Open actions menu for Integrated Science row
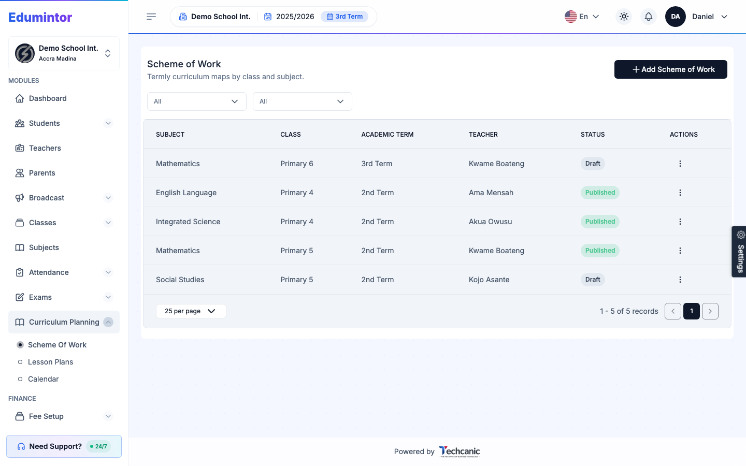Screen dimensions: 746x466 (x=680, y=222)
